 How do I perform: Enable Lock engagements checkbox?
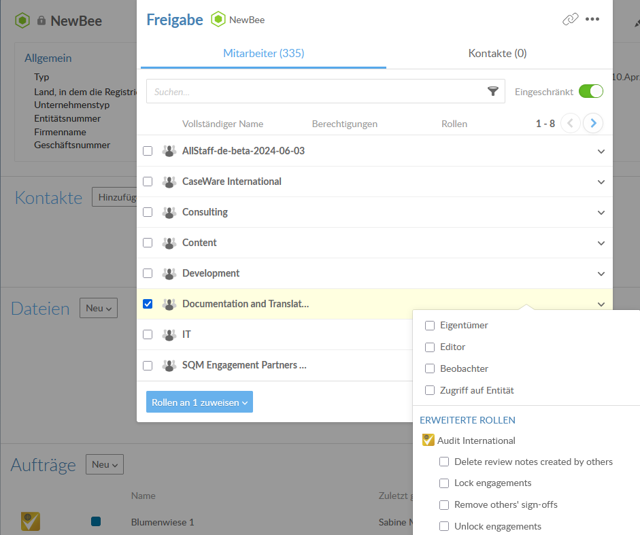444,483
